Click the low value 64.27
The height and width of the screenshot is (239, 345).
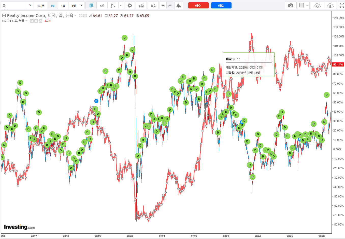click(x=129, y=16)
